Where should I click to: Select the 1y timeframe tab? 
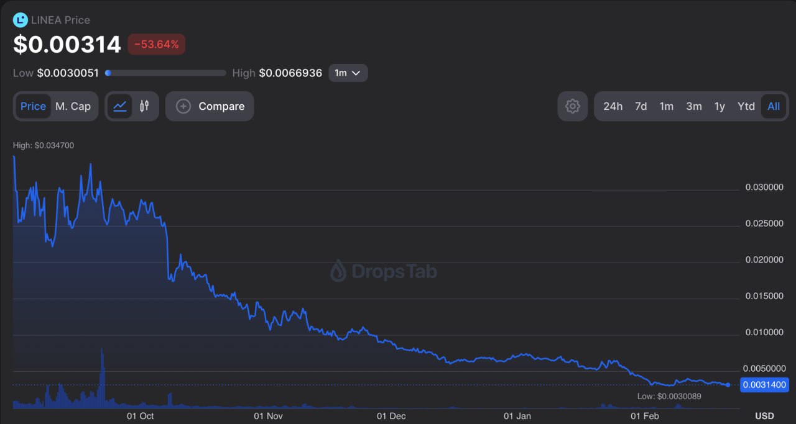point(720,106)
